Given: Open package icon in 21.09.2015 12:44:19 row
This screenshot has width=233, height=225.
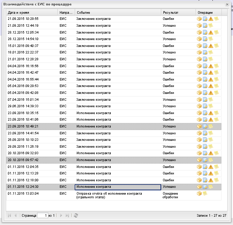Looking at the screenshot, I should point(199,26).
